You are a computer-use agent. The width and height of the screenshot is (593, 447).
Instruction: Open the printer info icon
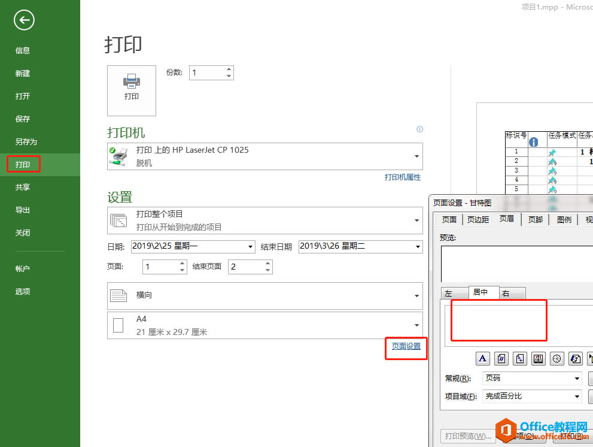point(419,129)
